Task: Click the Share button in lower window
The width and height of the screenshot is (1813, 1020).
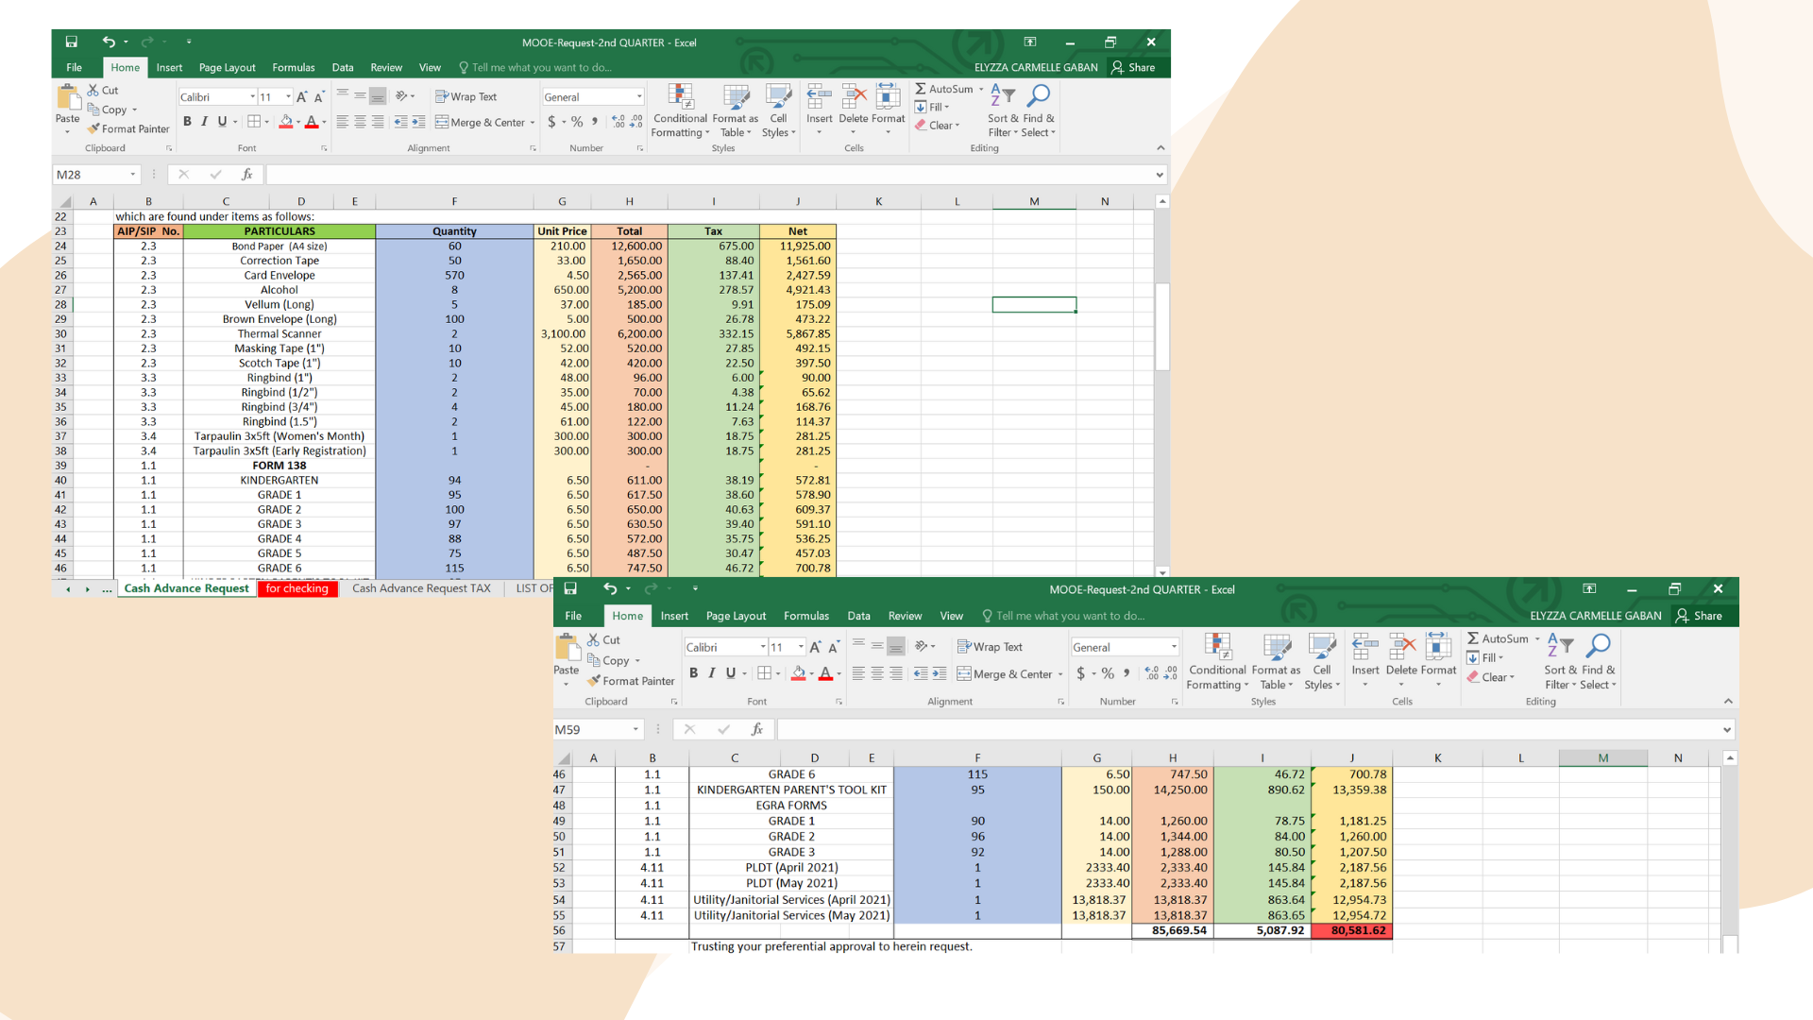Action: (x=1699, y=616)
